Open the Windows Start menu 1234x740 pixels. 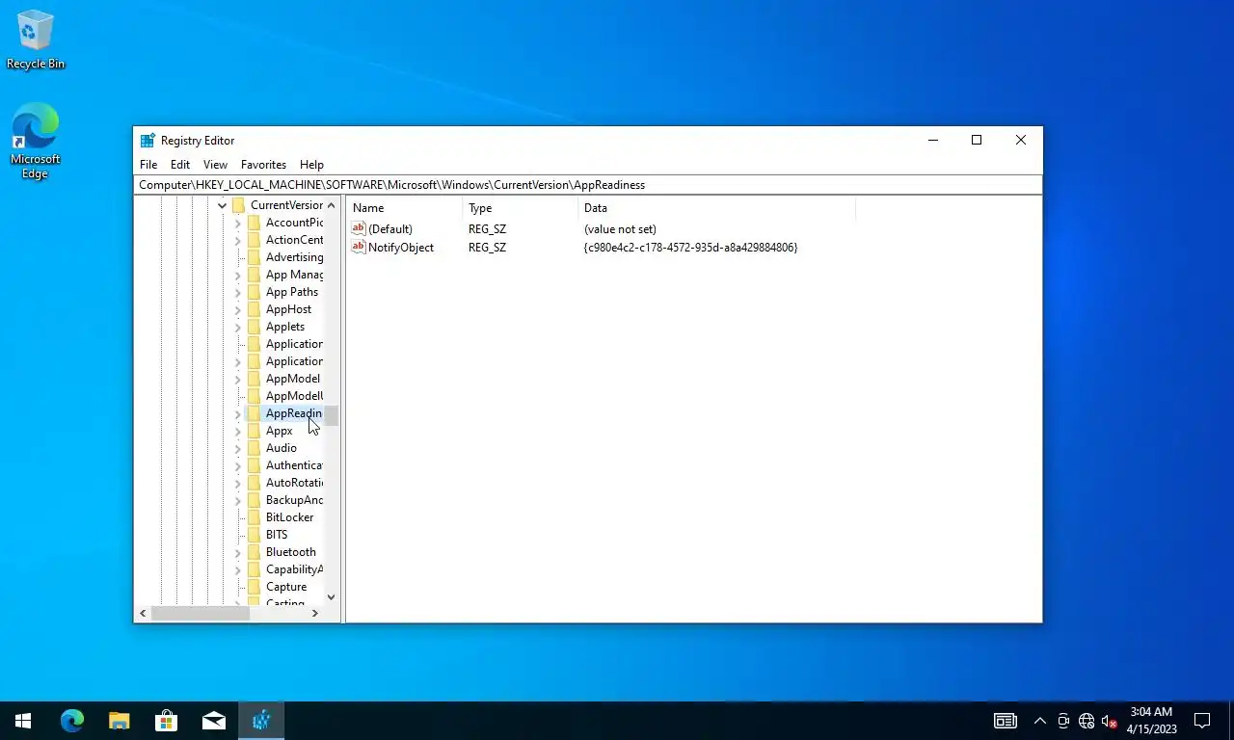[x=23, y=720]
